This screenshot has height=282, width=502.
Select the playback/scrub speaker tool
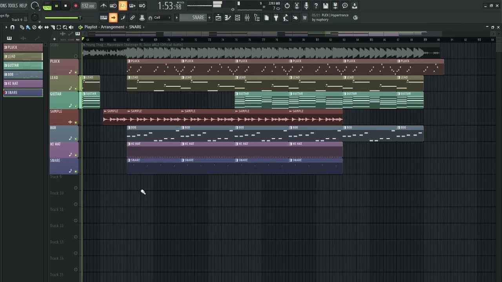click(x=71, y=27)
